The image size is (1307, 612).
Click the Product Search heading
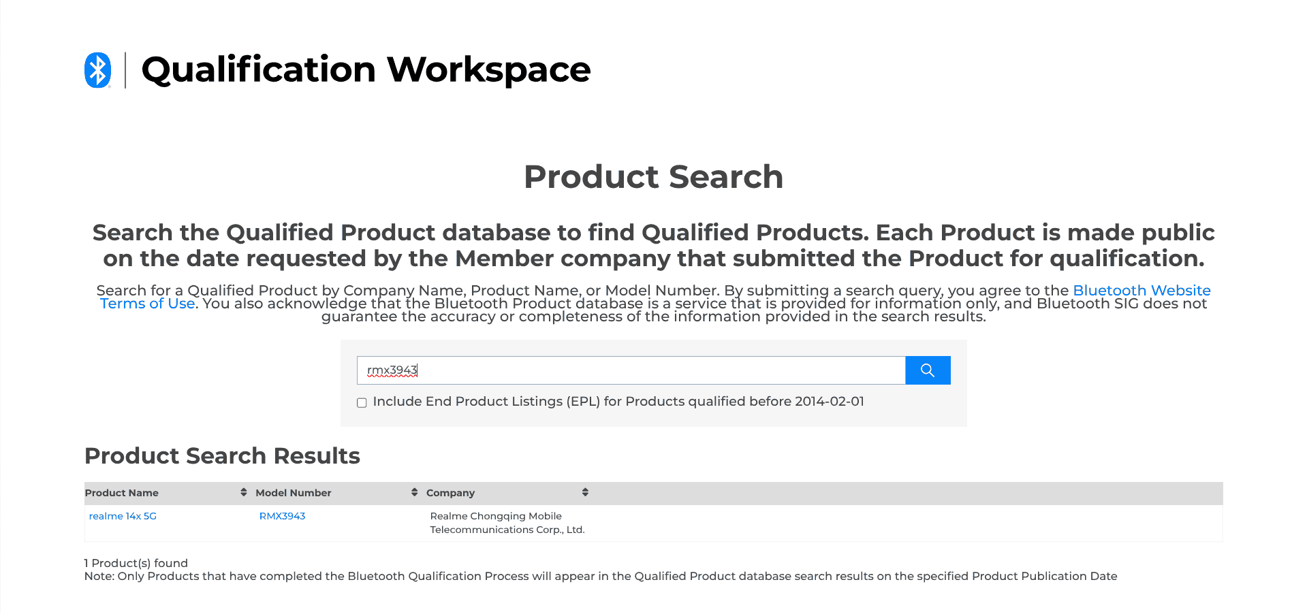pos(653,177)
